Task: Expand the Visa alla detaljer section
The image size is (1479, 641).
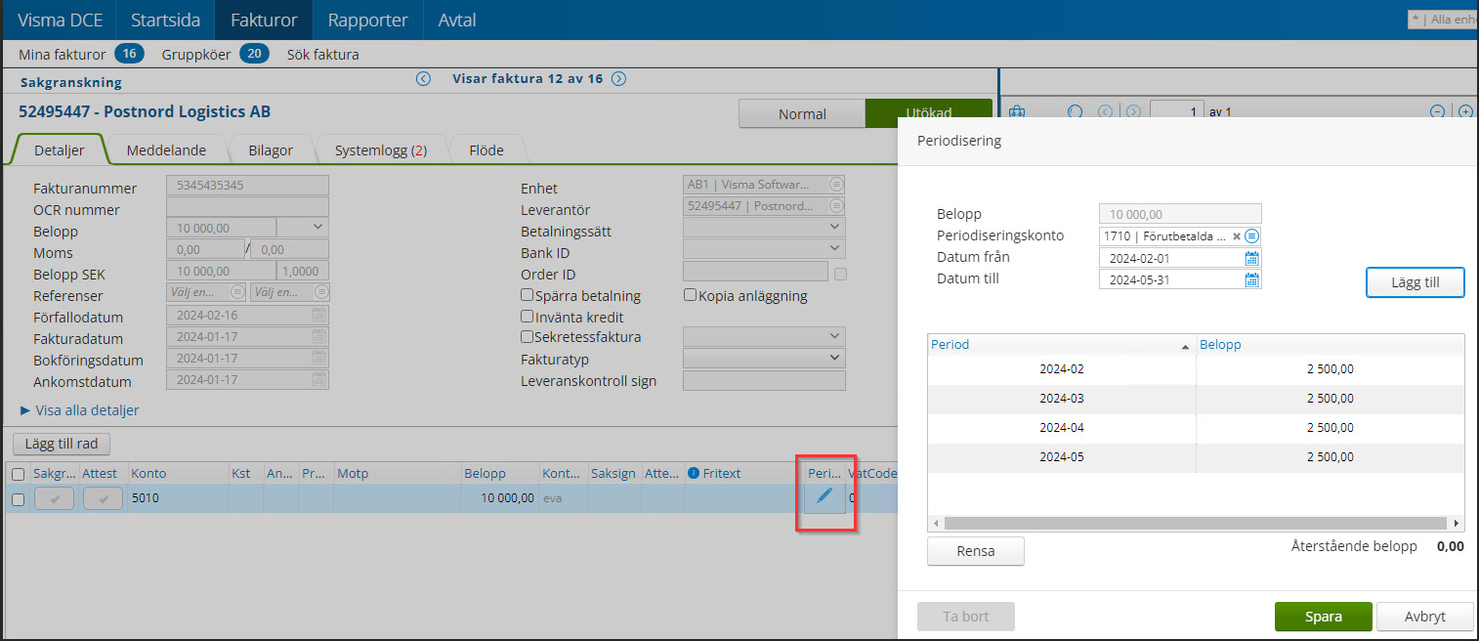Action: pos(88,411)
